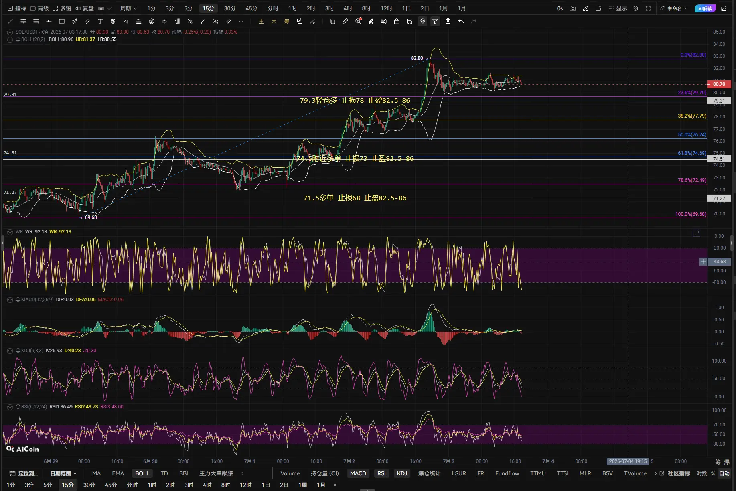
Task: Select the rectangle drawing tool
Action: click(62, 21)
